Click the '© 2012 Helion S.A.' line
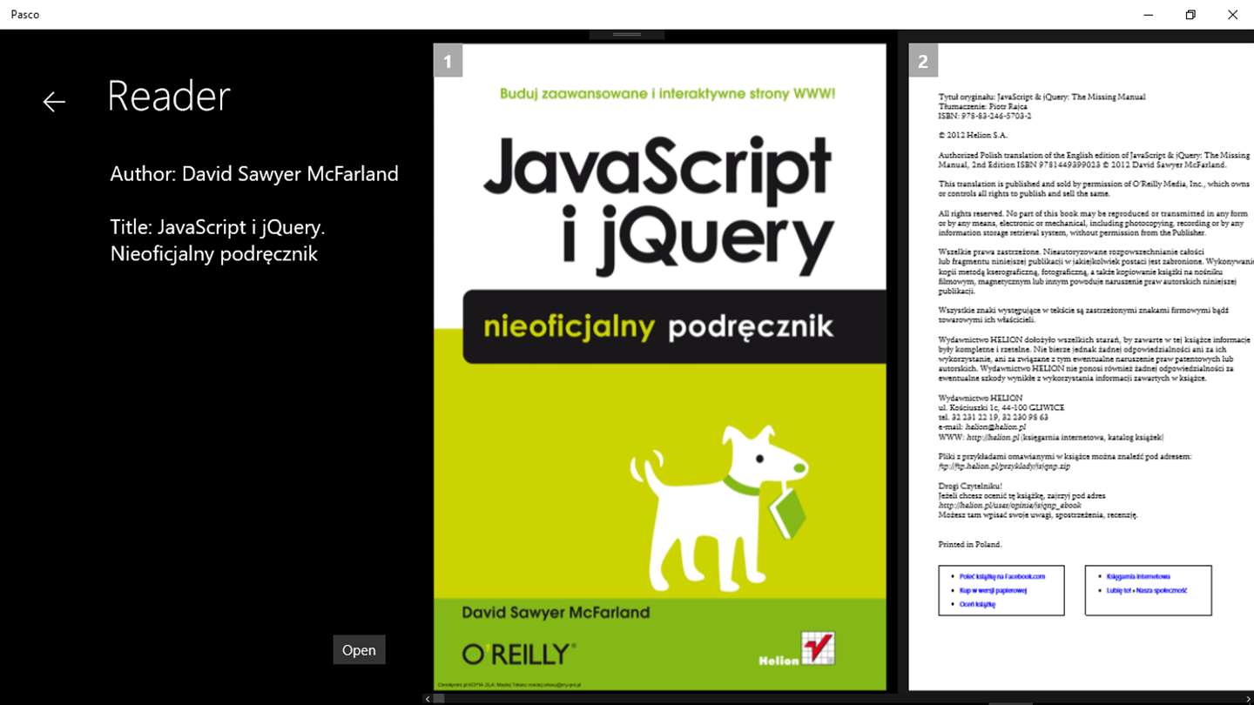The height and width of the screenshot is (705, 1254). [x=973, y=135]
